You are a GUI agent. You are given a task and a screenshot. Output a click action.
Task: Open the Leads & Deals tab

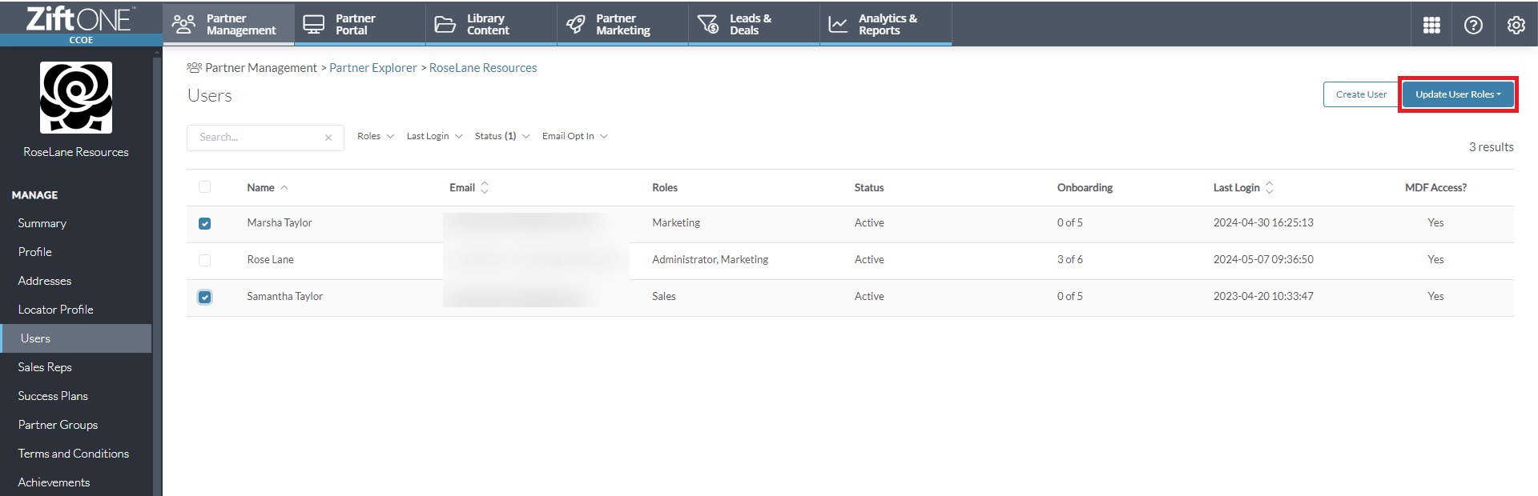click(754, 24)
